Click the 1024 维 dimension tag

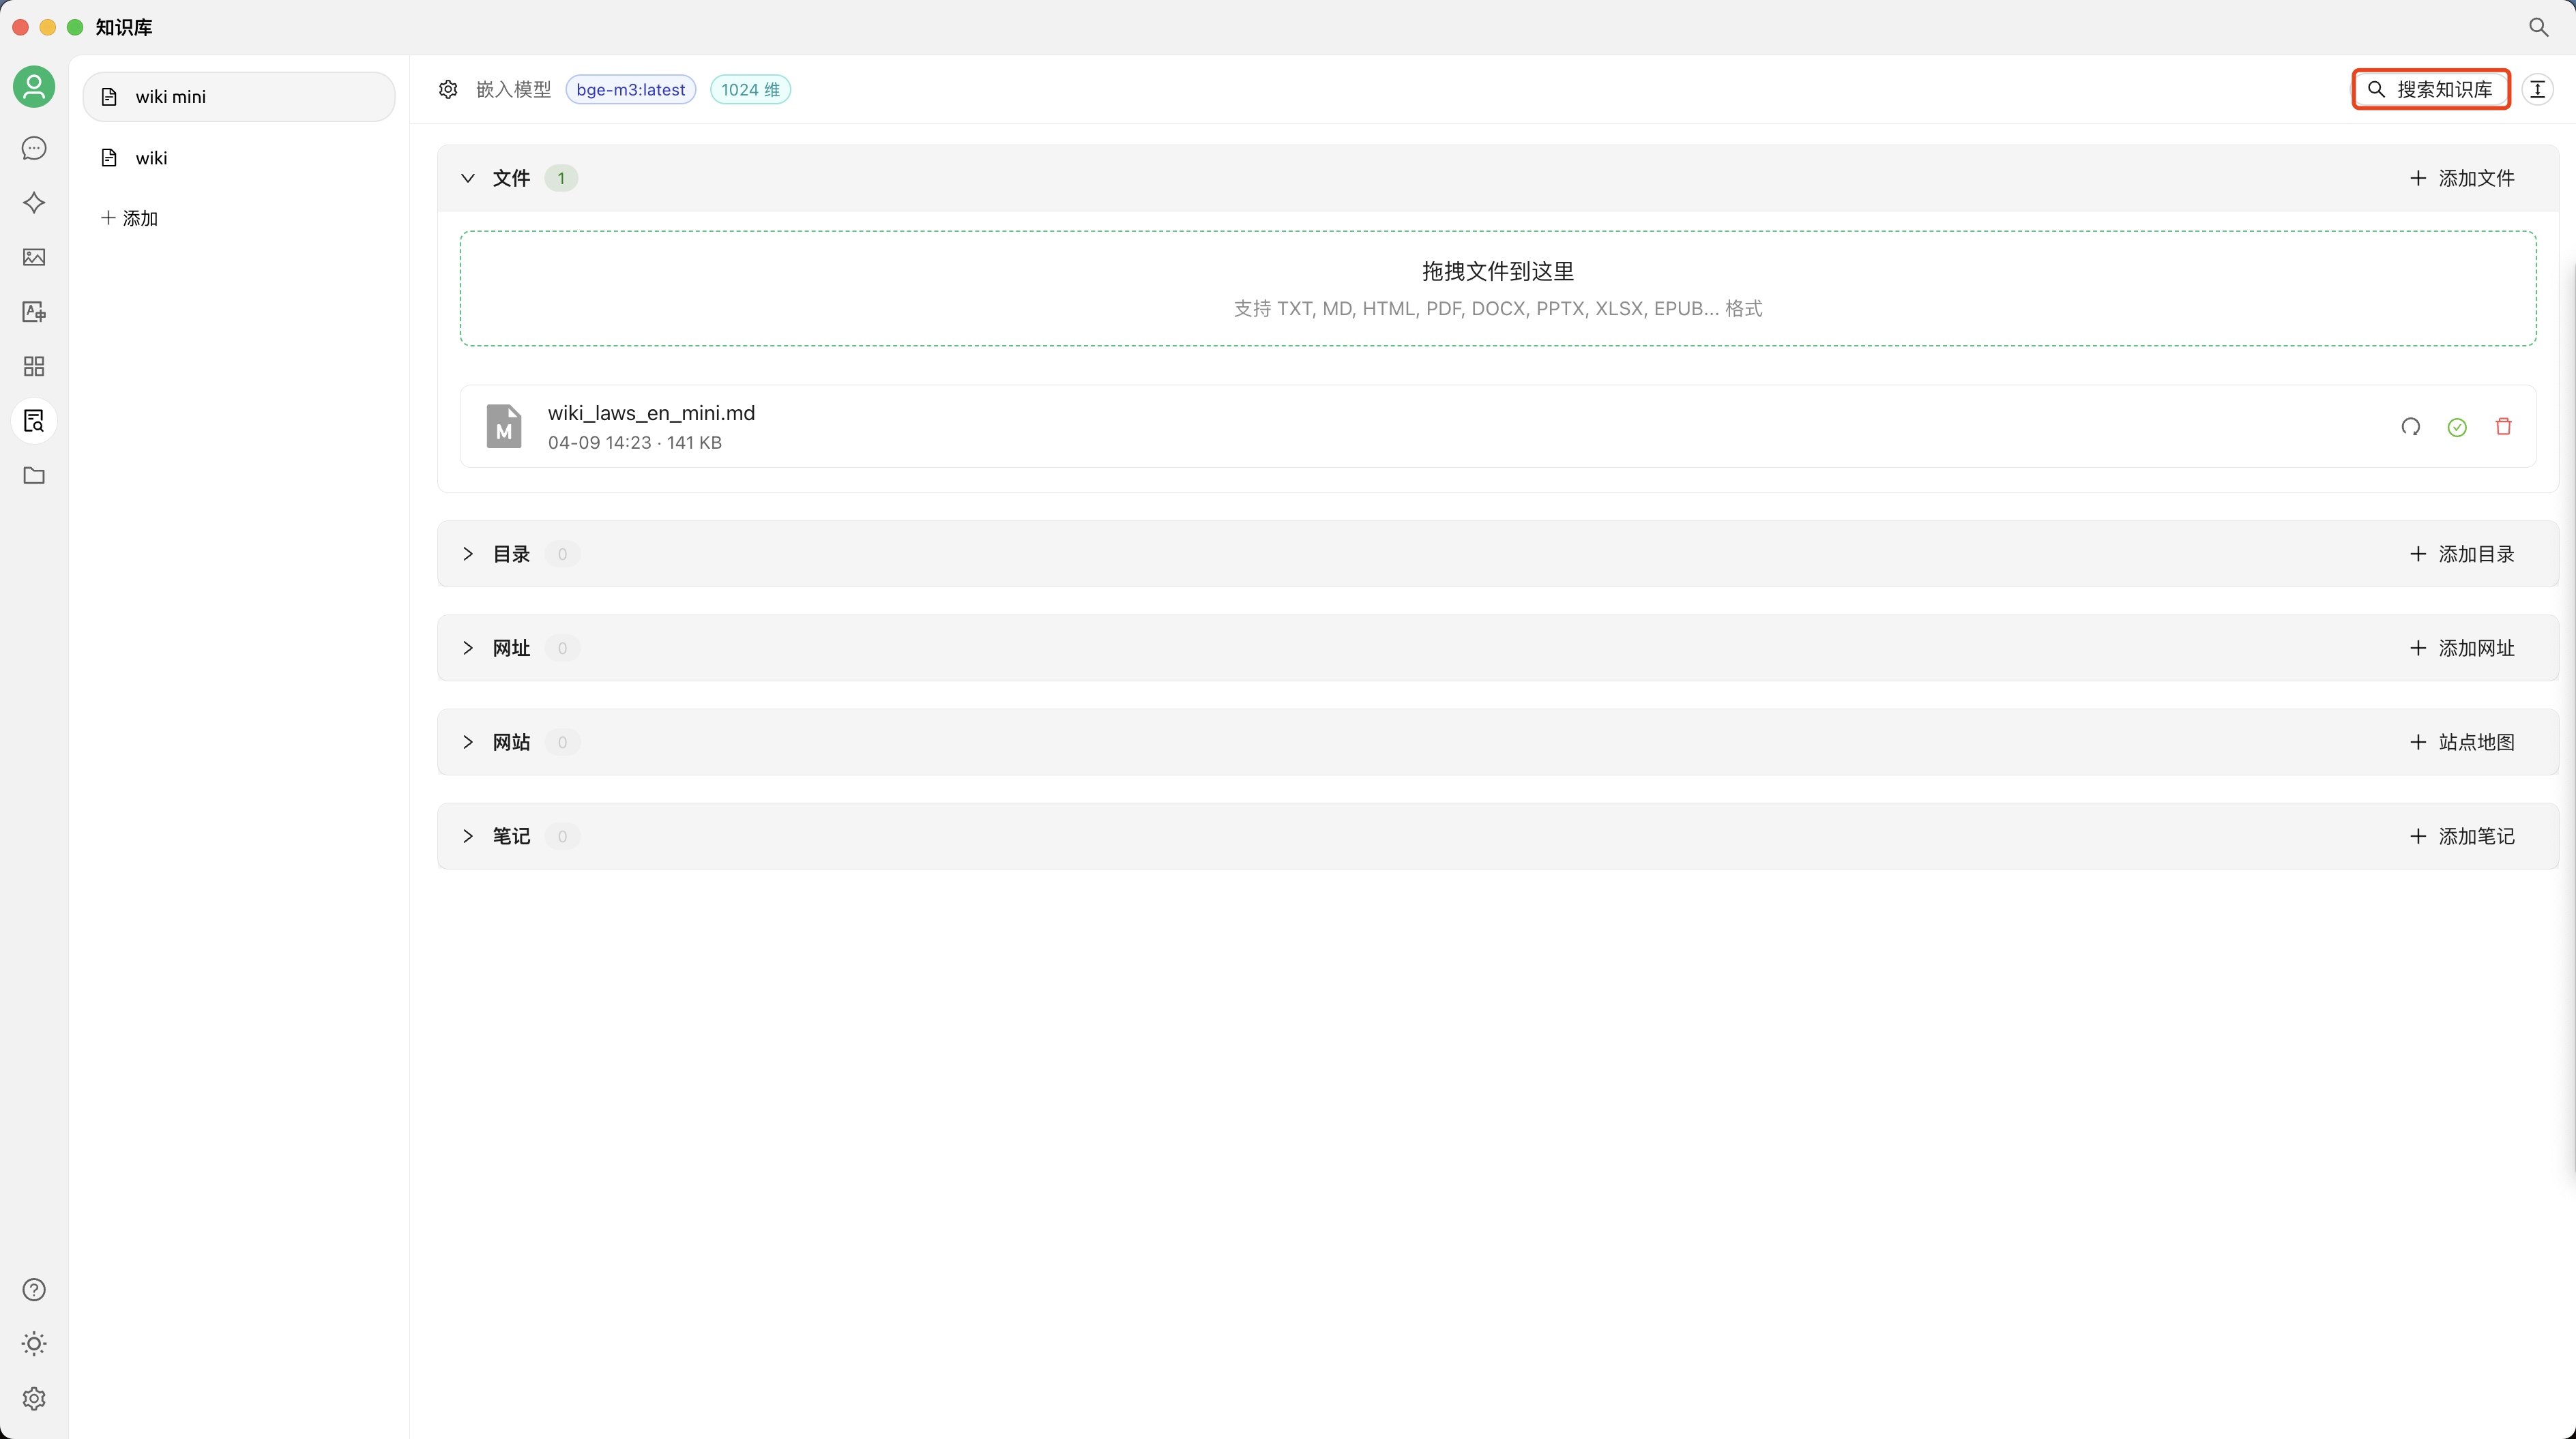point(750,90)
